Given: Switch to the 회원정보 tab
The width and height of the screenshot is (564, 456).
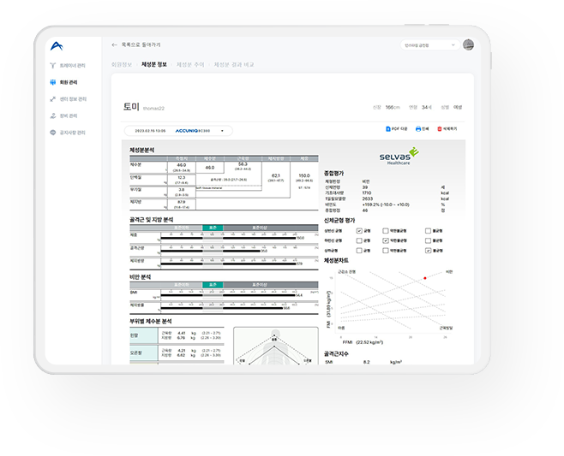Looking at the screenshot, I should coord(122,65).
